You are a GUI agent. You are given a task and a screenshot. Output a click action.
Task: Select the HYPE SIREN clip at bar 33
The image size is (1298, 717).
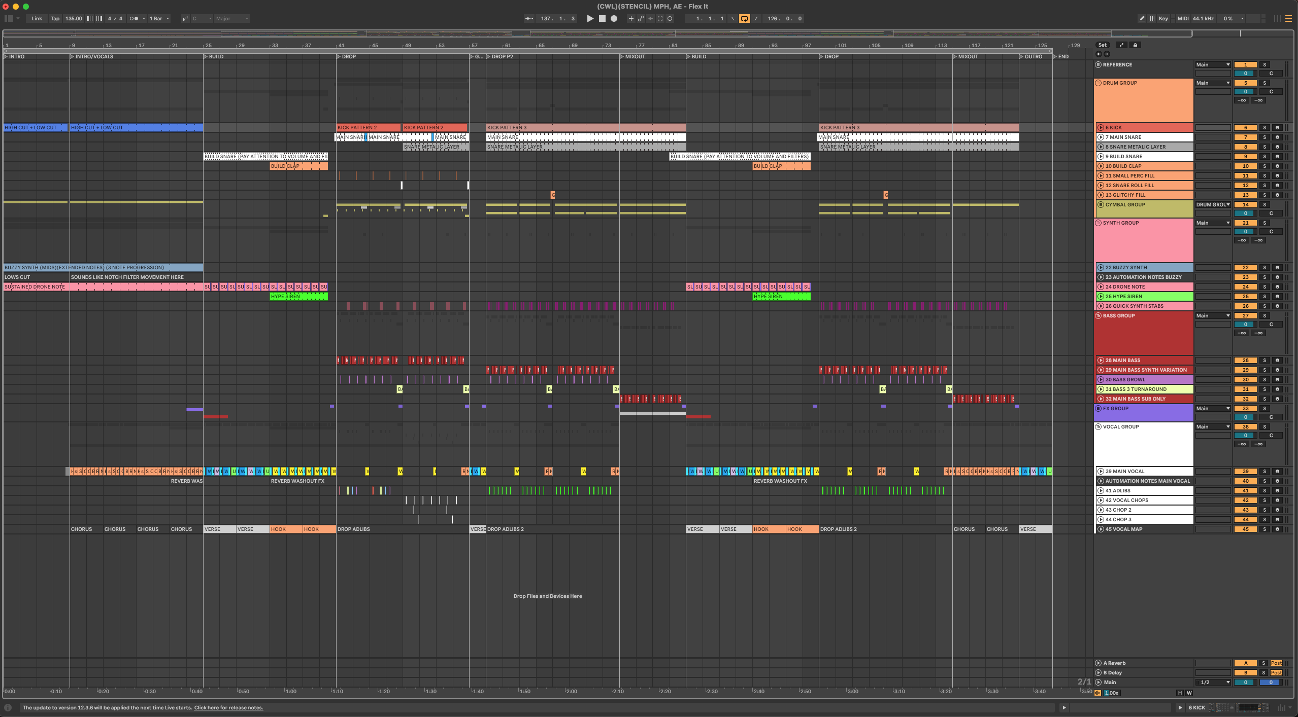pyautogui.click(x=298, y=297)
